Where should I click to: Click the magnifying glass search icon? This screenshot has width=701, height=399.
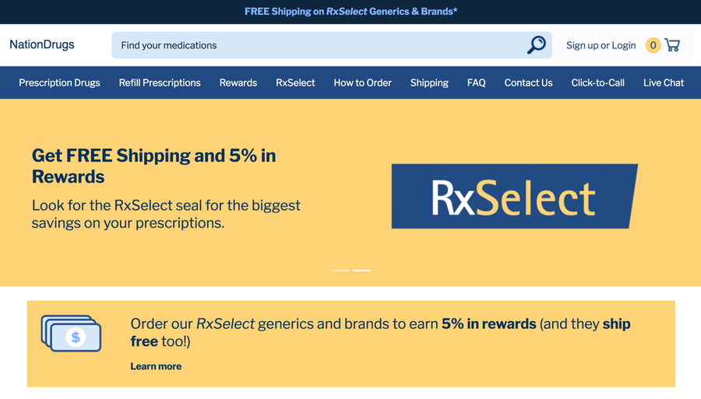[536, 45]
